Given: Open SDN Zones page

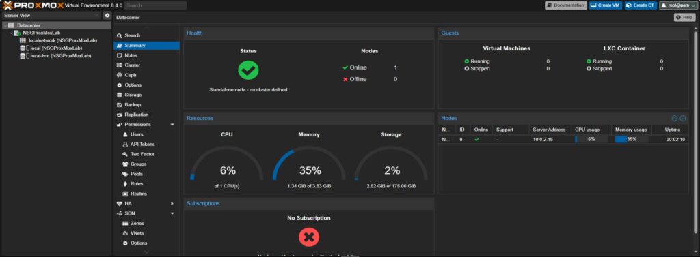Looking at the screenshot, I should click(x=146, y=223).
